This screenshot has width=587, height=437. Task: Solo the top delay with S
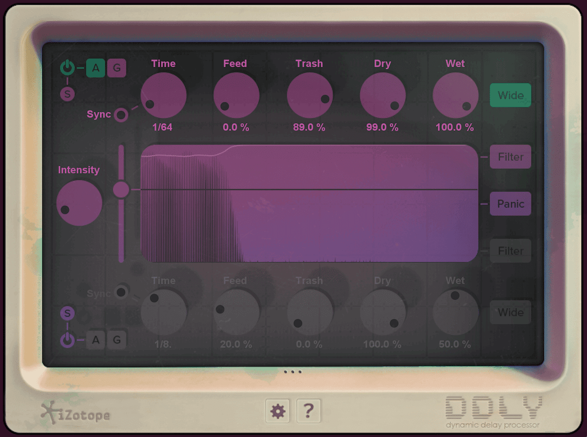67,94
